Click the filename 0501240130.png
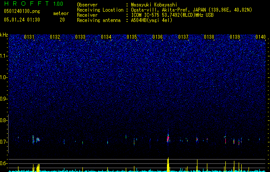Viewport: 270px width, 172px height. tap(22, 11)
